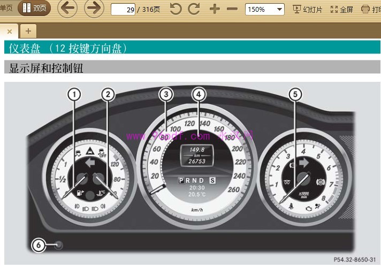This screenshot has width=381, height=268.
Task: Zoom in with the plus icon
Action: (215, 9)
